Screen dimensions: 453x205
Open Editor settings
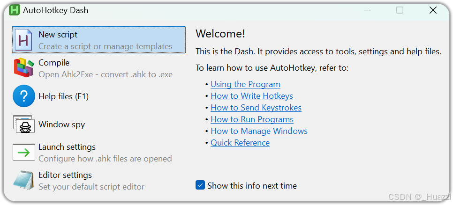point(99,181)
